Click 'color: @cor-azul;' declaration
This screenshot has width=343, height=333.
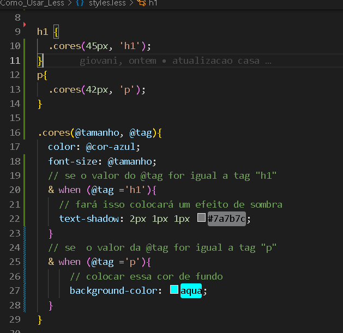94,147
